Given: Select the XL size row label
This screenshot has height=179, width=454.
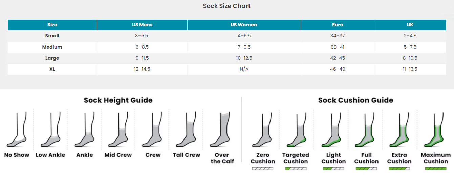Looking at the screenshot, I should pyautogui.click(x=52, y=69).
